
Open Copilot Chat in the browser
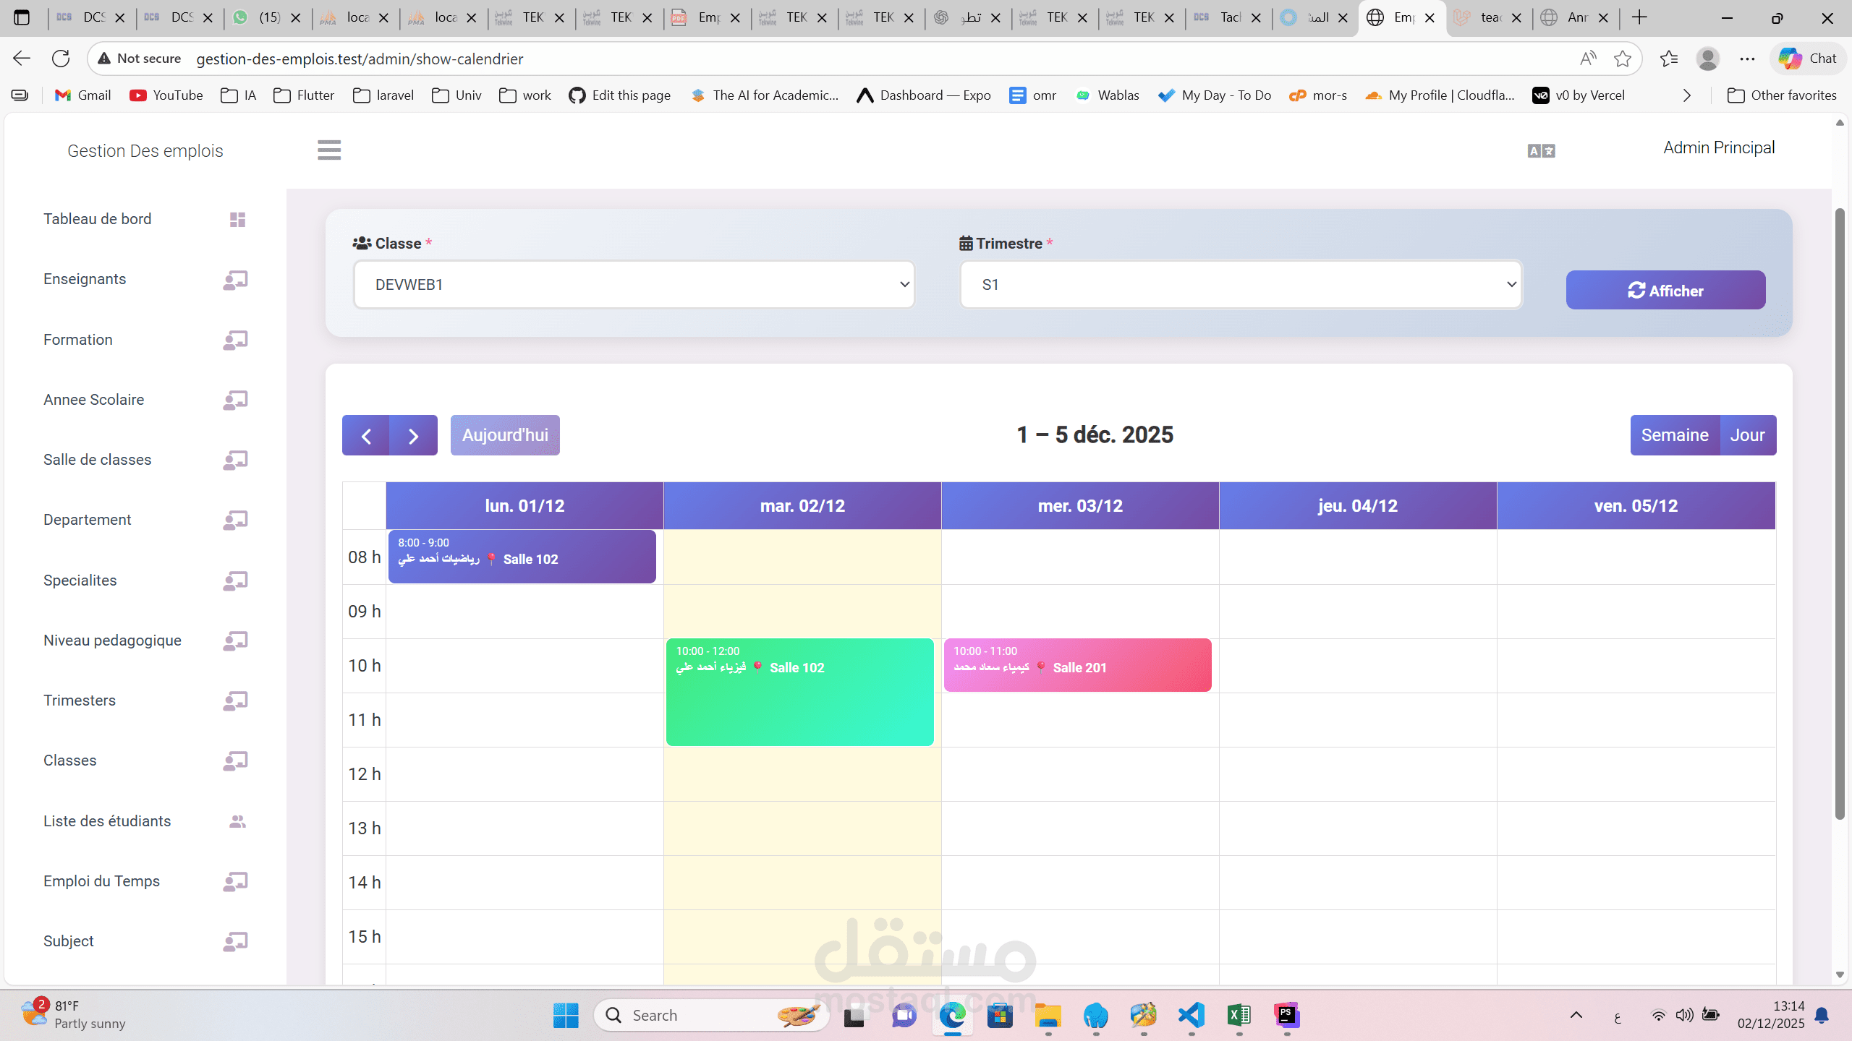coord(1808,59)
